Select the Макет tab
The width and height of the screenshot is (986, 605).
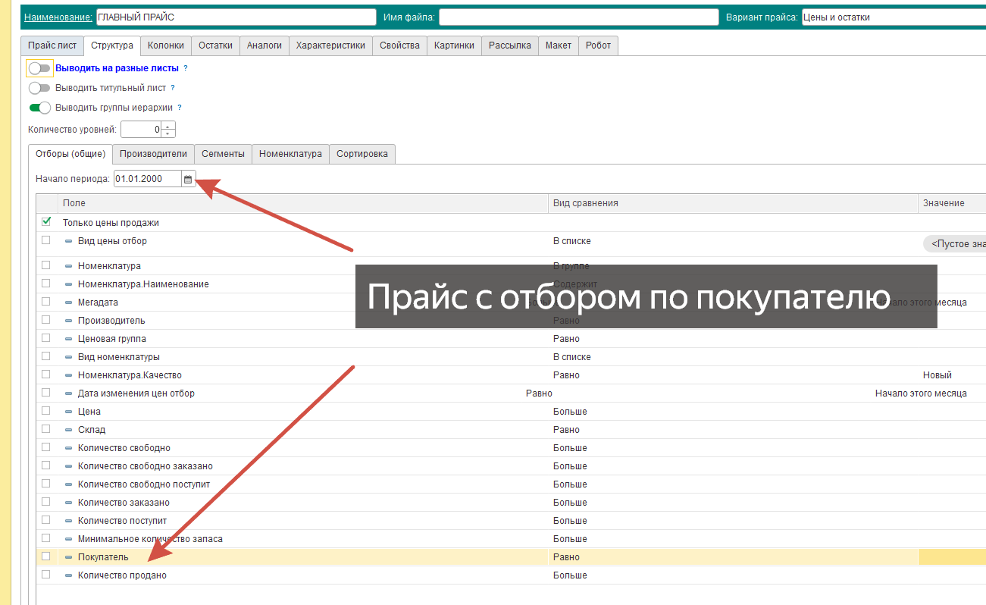point(559,45)
